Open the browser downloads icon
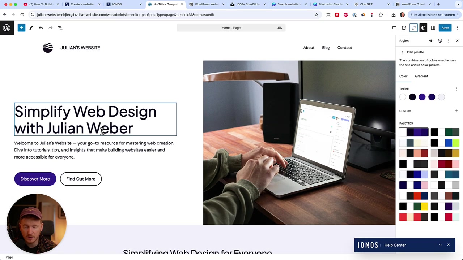Screen dimensions: 463x260 [x=394, y=15]
